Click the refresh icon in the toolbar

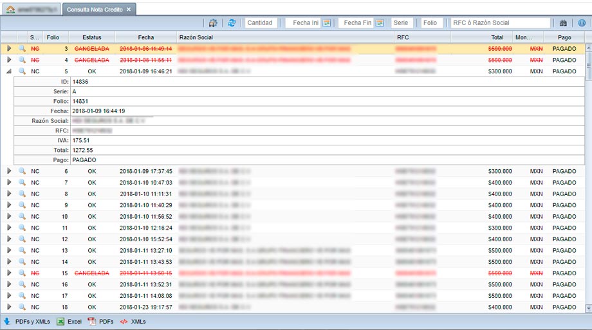coord(232,23)
